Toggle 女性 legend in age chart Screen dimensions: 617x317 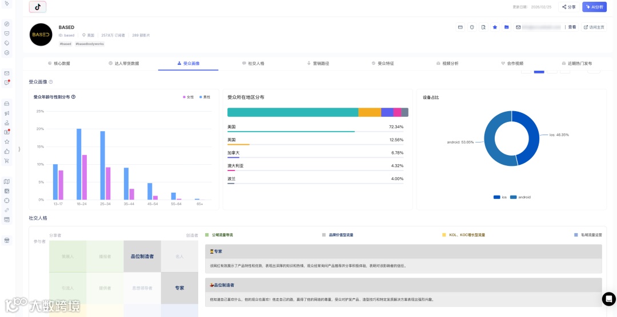tap(189, 96)
